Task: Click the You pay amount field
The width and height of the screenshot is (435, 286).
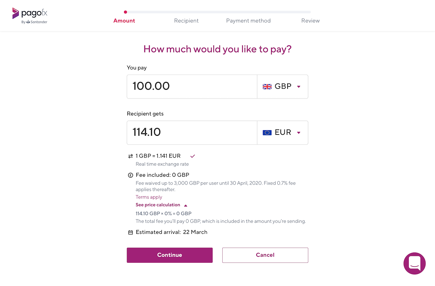Action: click(192, 87)
